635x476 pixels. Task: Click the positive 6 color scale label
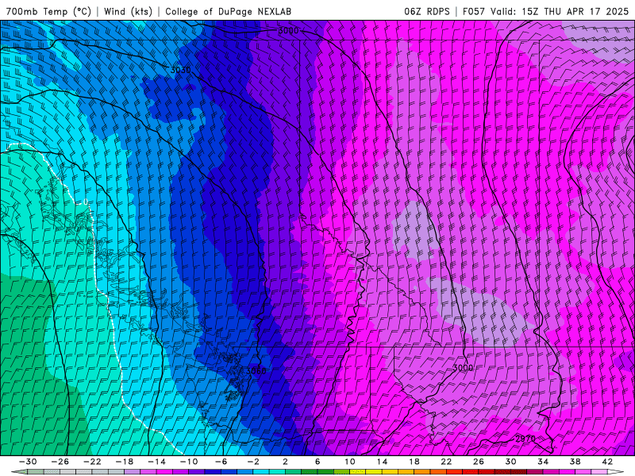(317, 462)
